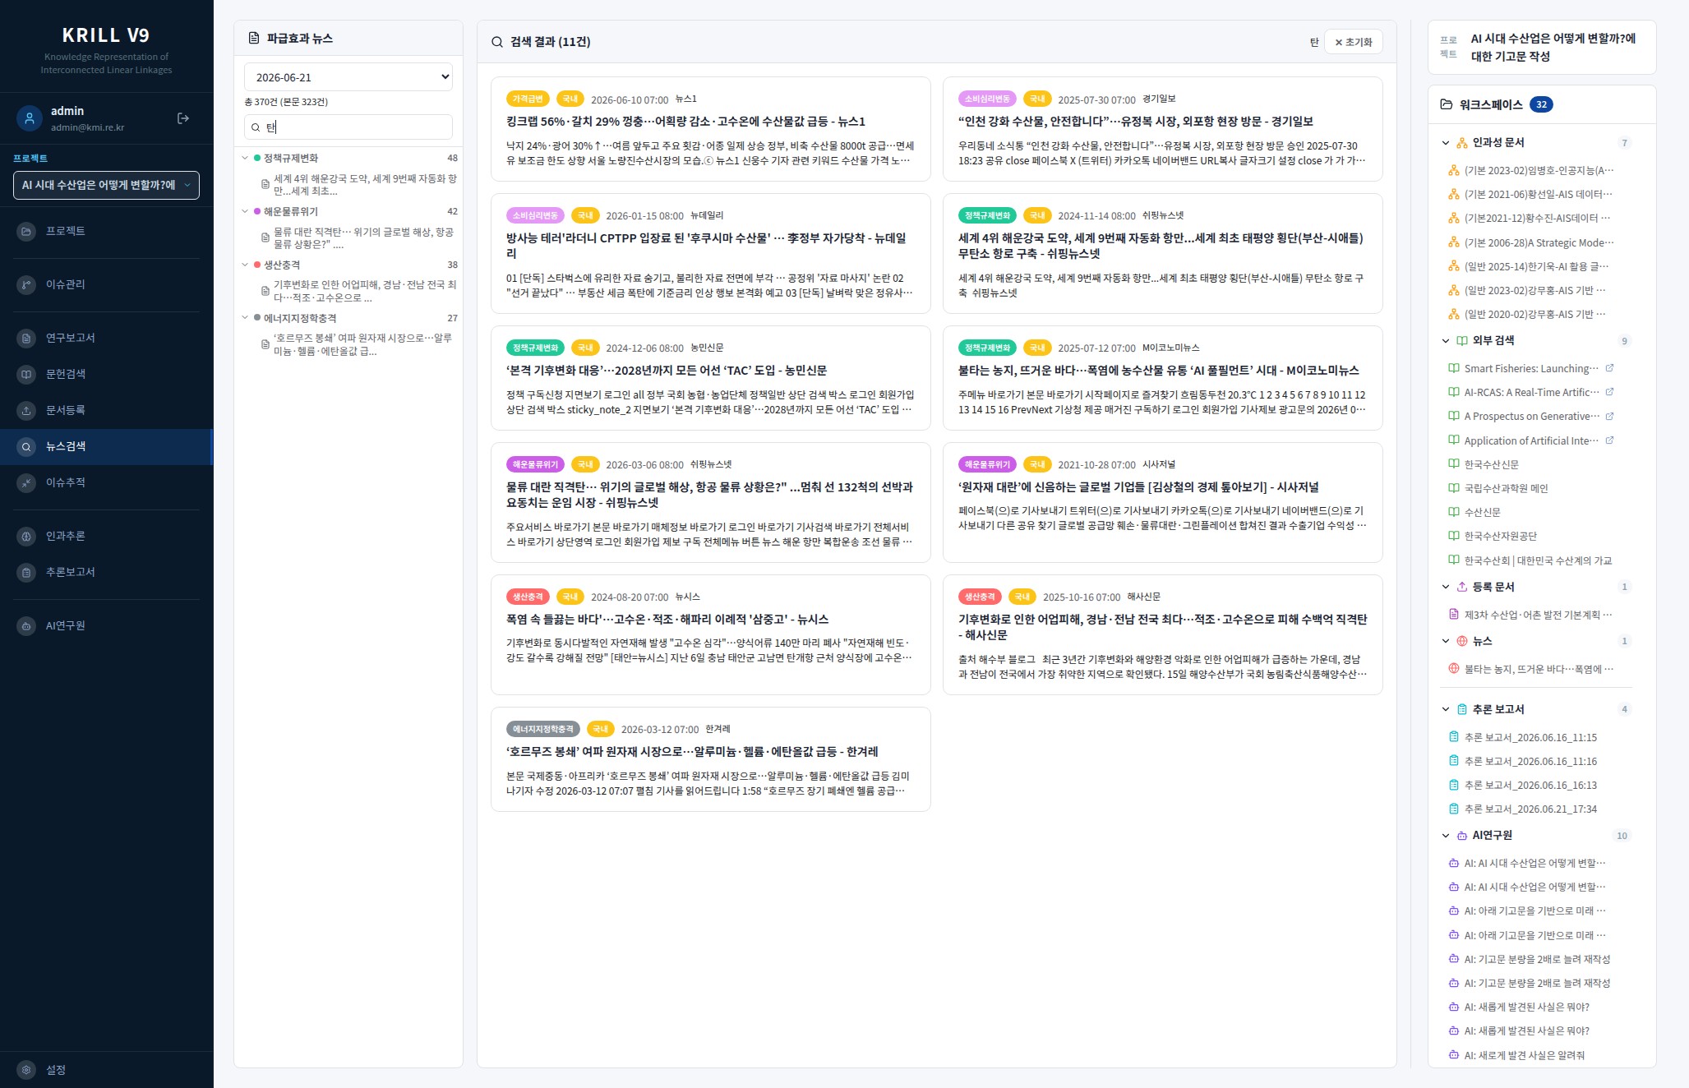Select AI: 새로게 발견 사실은 알려줘 item
Screen dimensions: 1689x1088
click(1524, 1055)
